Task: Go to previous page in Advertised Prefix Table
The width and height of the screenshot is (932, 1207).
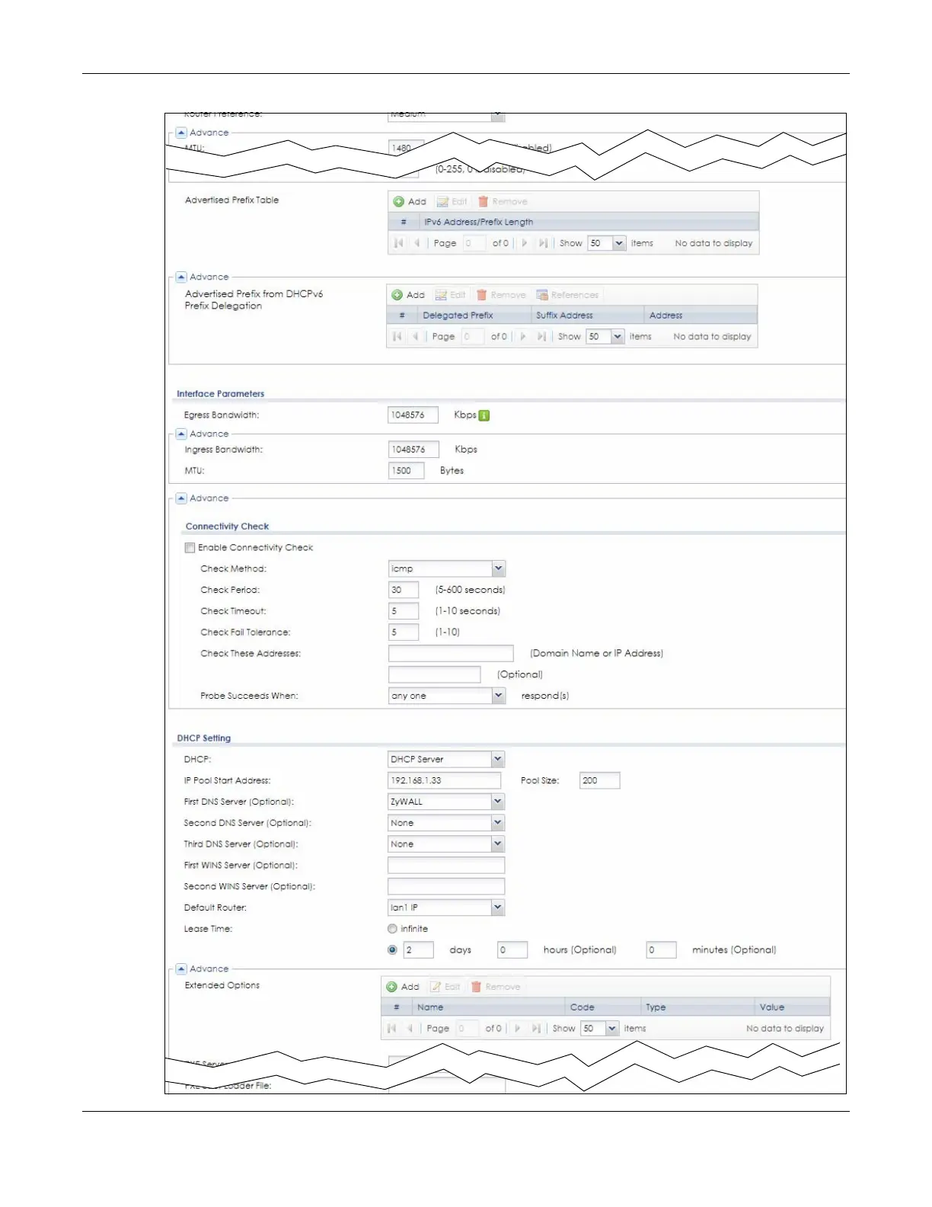Action: 417,243
